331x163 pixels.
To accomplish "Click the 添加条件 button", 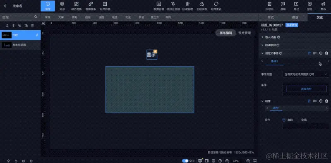I will tap(306, 89).
